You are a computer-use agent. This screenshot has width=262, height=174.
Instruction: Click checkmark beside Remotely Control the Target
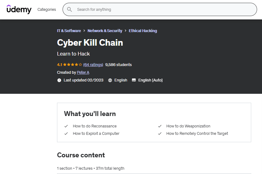pyautogui.click(x=160, y=134)
